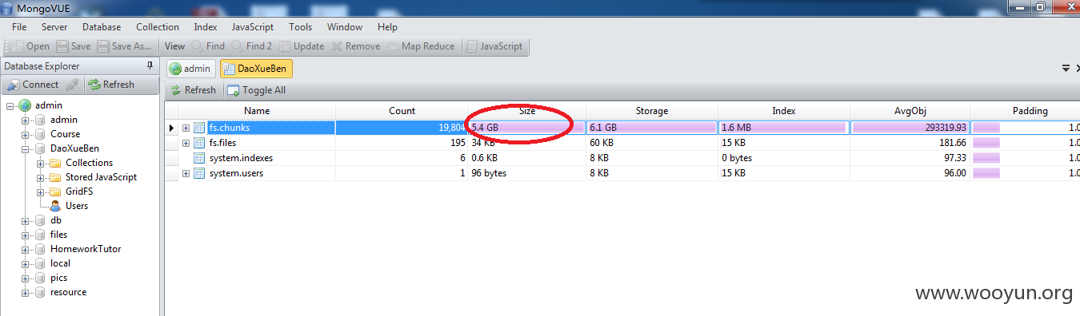Open the Help menu

pos(387,27)
